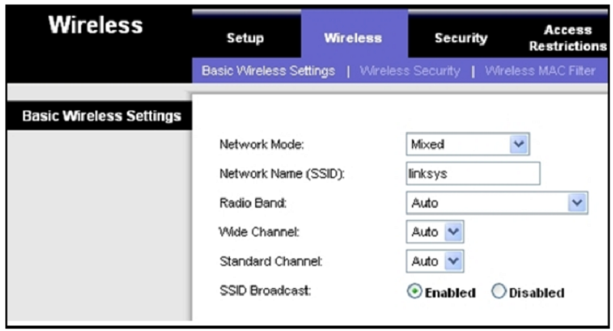Expand the Radio Band dropdown arrow
613x331 pixels.
[x=577, y=203]
